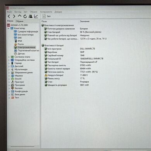Expand the Мережа tree node
This screenshot has height=151, width=151.
point(9,76)
